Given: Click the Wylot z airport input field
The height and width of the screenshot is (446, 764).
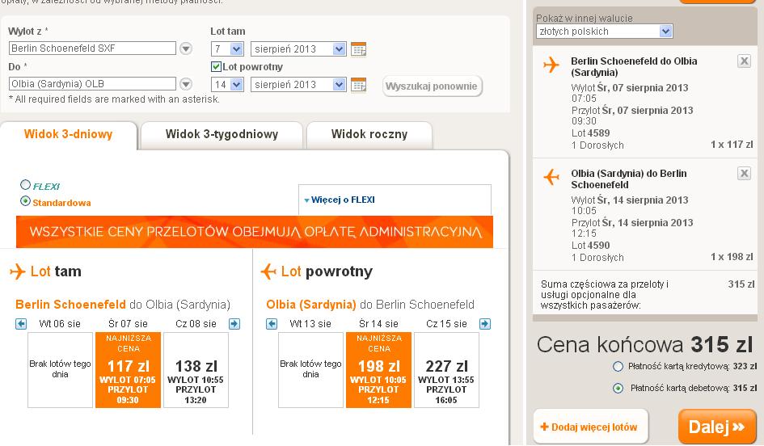Looking at the screenshot, I should click(x=92, y=48).
